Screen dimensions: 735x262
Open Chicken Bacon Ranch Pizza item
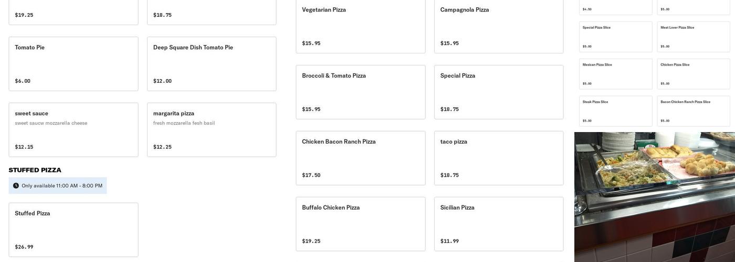[361, 158]
